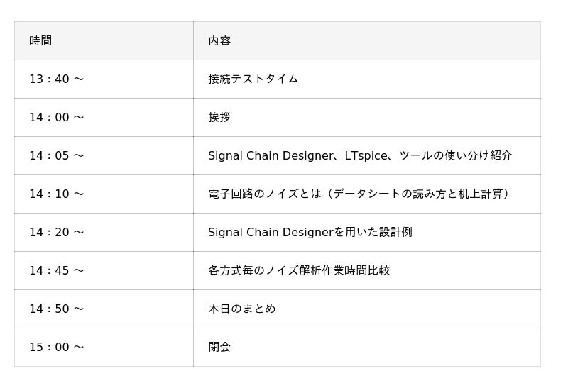This screenshot has height=388, width=568.
Task: Click the 内容 column header
Action: 367,40
